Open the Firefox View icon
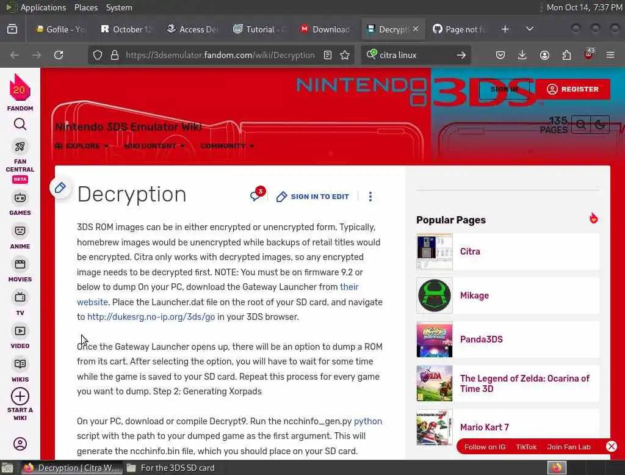The width and height of the screenshot is (625, 475). (12, 29)
